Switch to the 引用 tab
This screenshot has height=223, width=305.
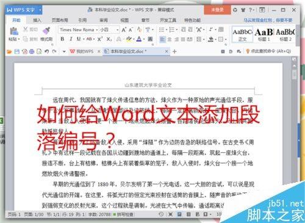coord(82,20)
